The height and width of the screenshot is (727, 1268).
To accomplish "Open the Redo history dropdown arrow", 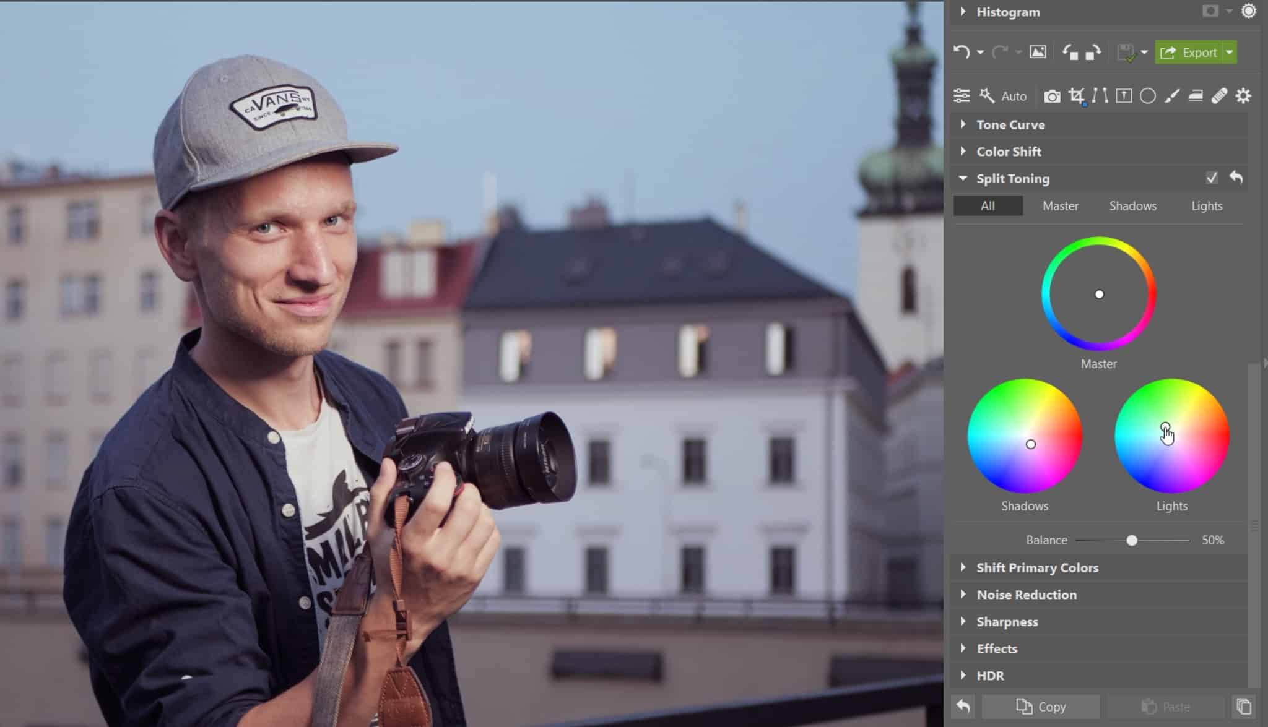I will tap(1018, 53).
